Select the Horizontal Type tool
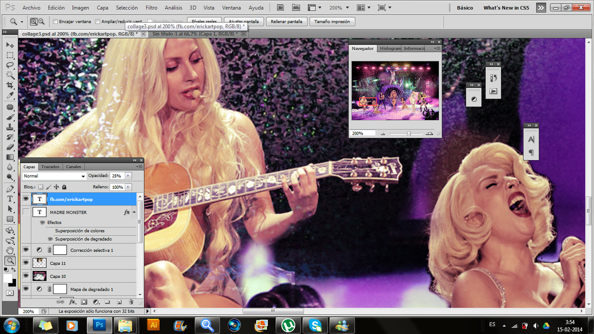 (x=10, y=199)
